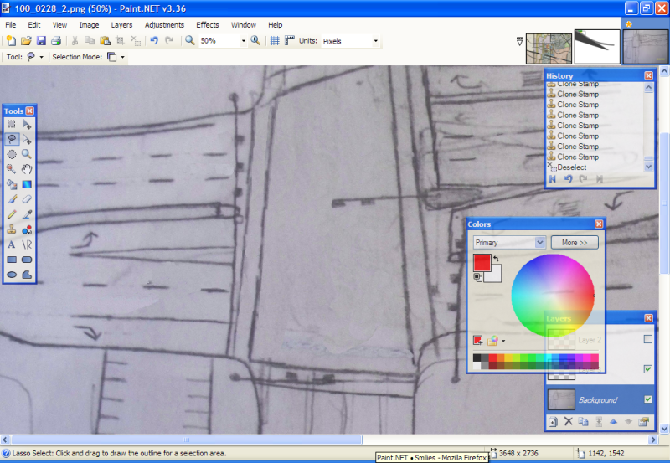Viewport: 670px width, 463px height.
Task: Toggle Layer 2 visibility checkbox
Action: [x=647, y=339]
